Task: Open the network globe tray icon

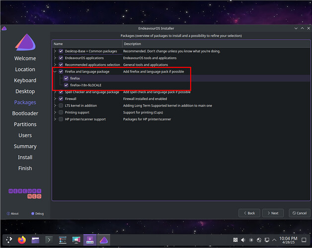Action: (259, 240)
